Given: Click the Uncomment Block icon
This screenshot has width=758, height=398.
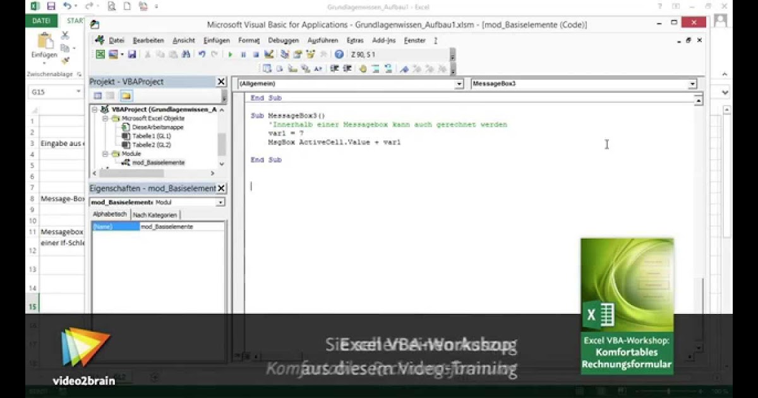Looking at the screenshot, I should pyautogui.click(x=388, y=68).
